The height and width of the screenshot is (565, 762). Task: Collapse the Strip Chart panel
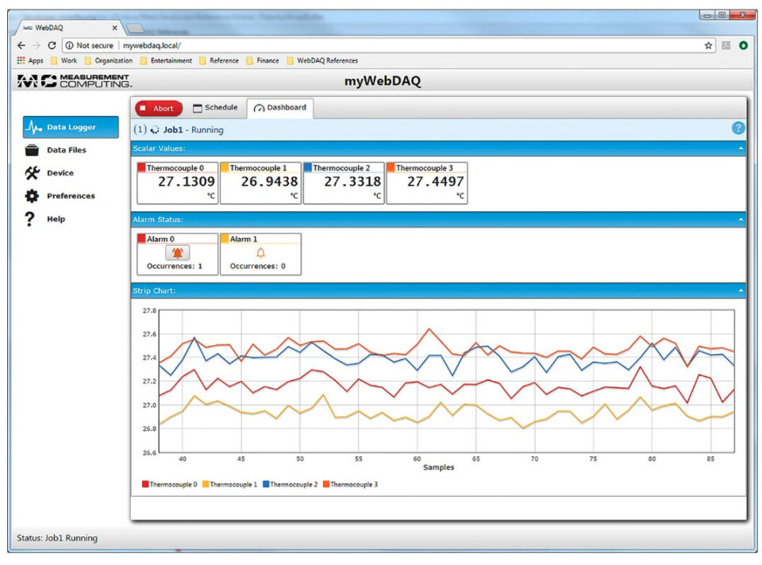click(x=740, y=290)
